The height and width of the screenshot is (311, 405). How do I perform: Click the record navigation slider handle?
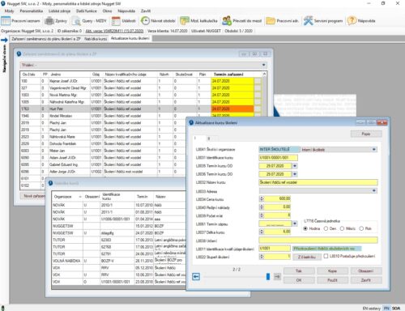click(268, 276)
